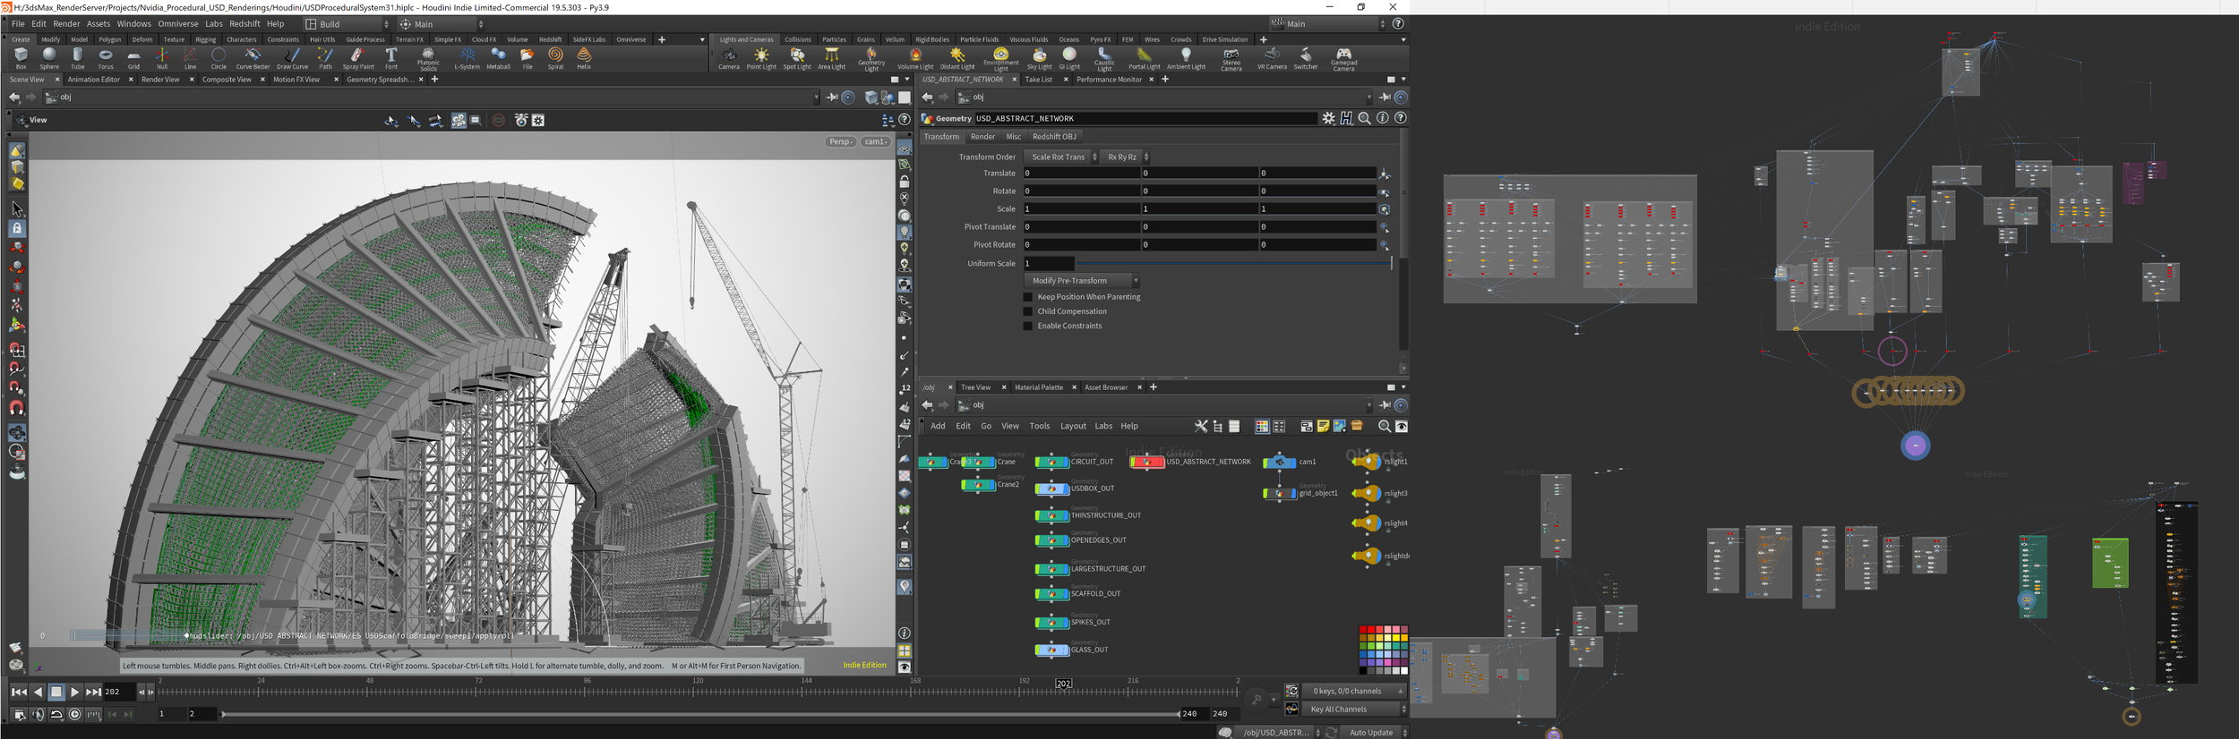Add a Spot Light
Screen dimensions: 2239x739
coord(796,59)
